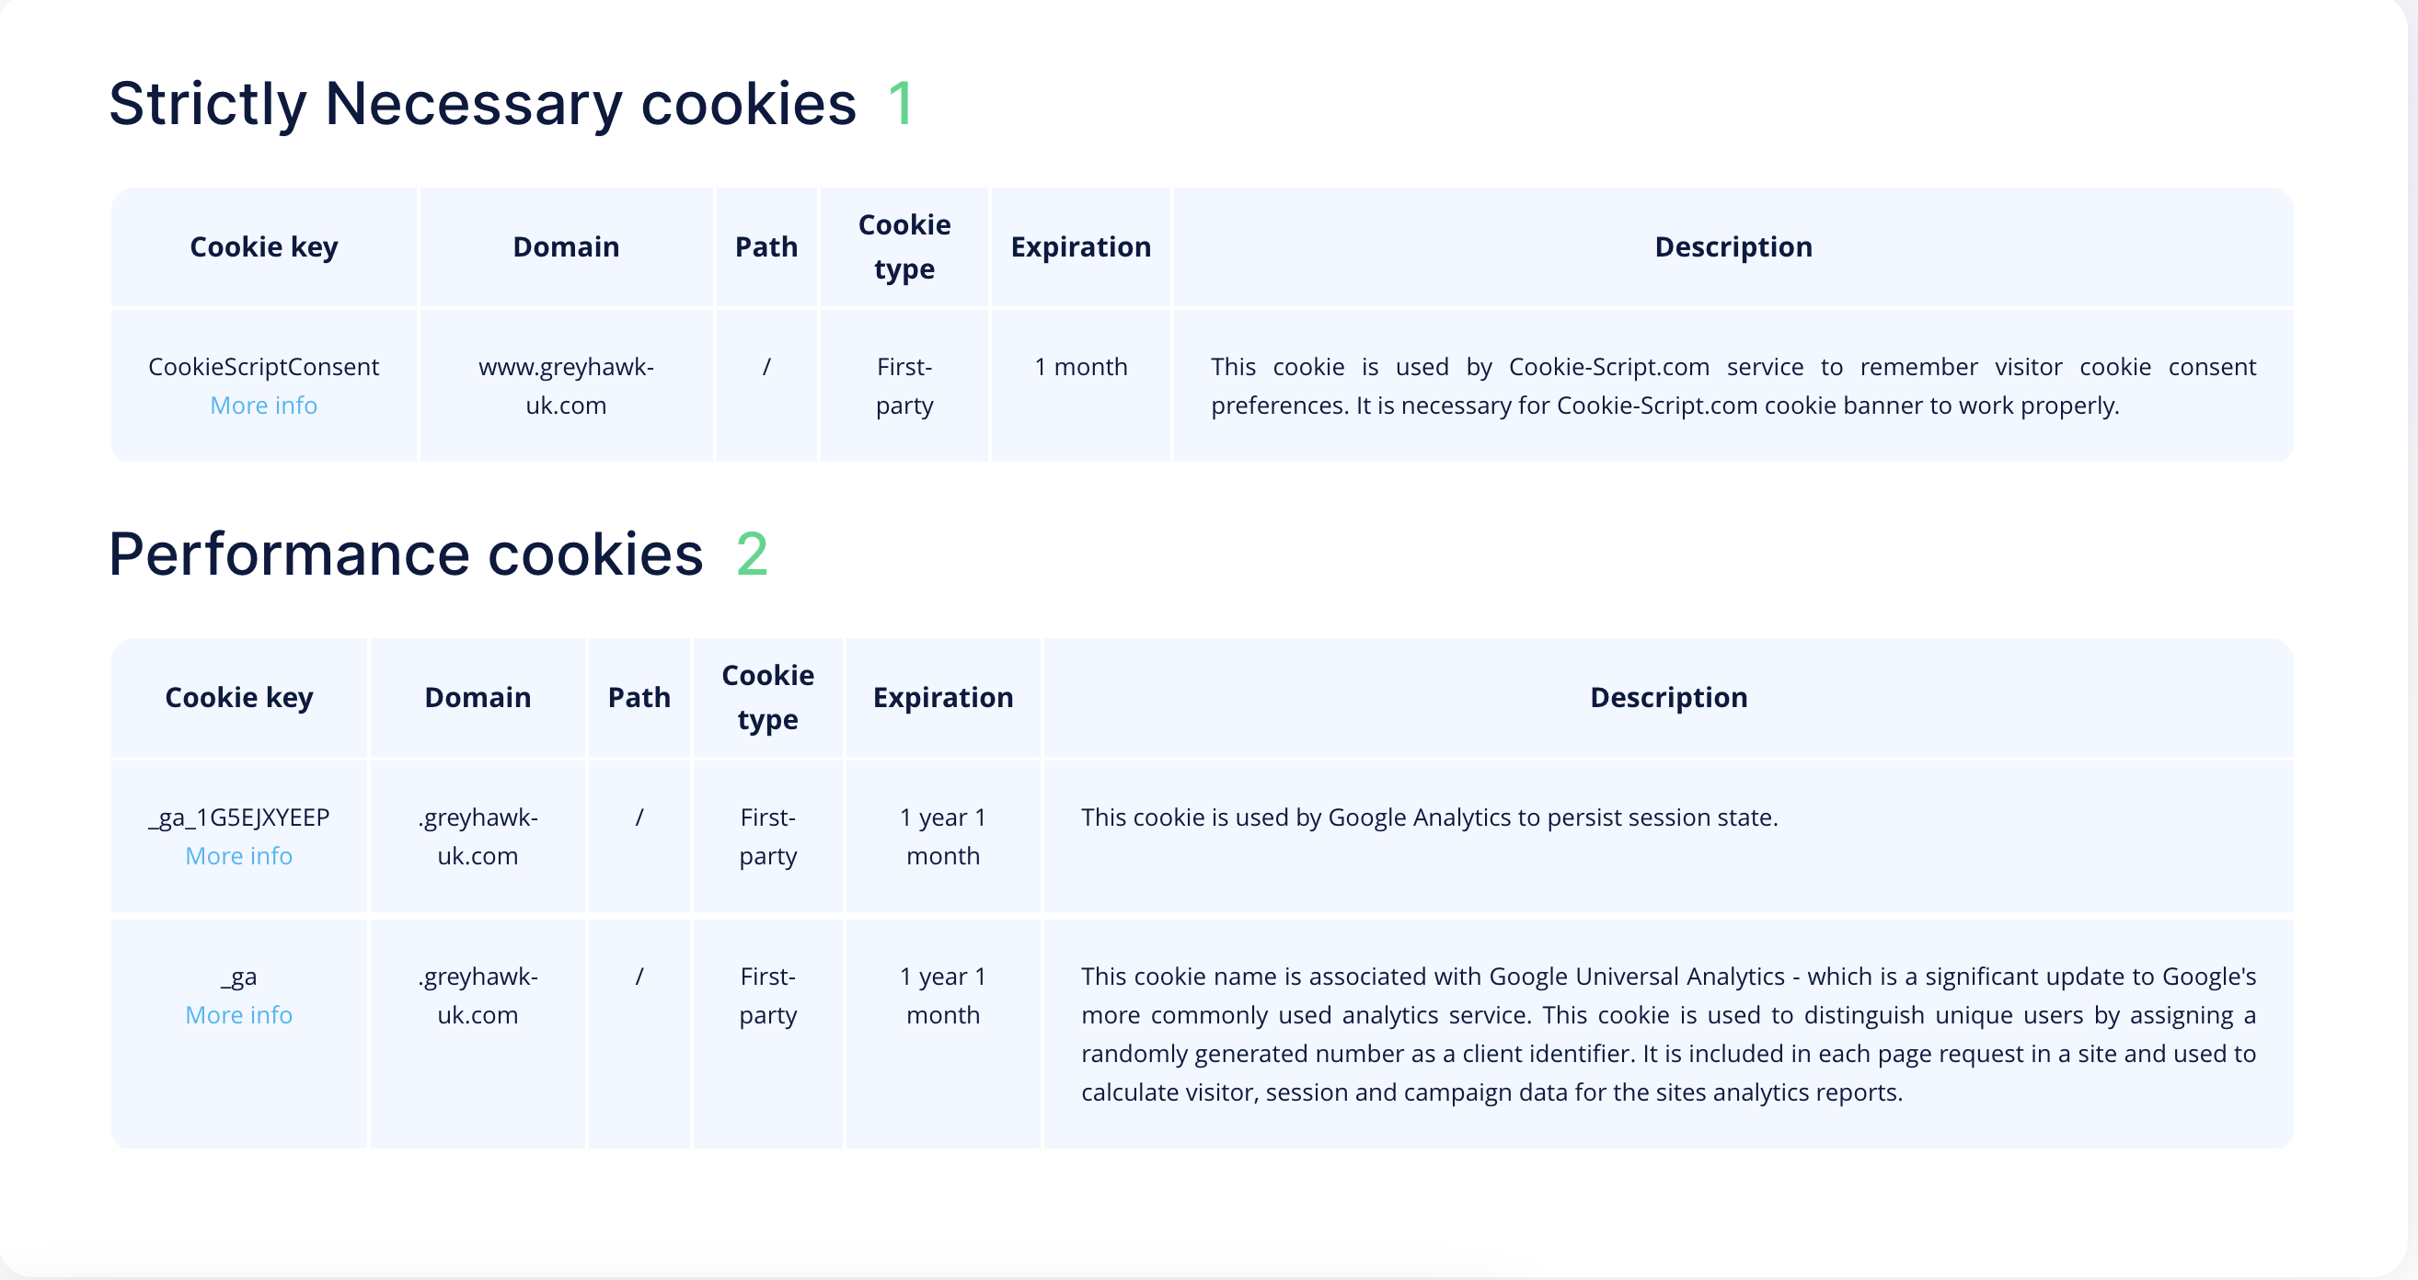Image resolution: width=2418 pixels, height=1280 pixels.
Task: Open More info link under _ga_1G5EJXYEEP
Action: point(239,856)
